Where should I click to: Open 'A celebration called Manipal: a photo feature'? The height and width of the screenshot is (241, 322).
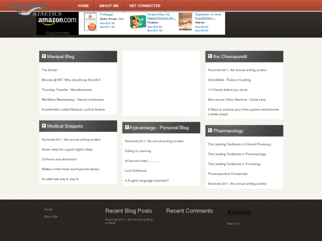tap(74, 109)
